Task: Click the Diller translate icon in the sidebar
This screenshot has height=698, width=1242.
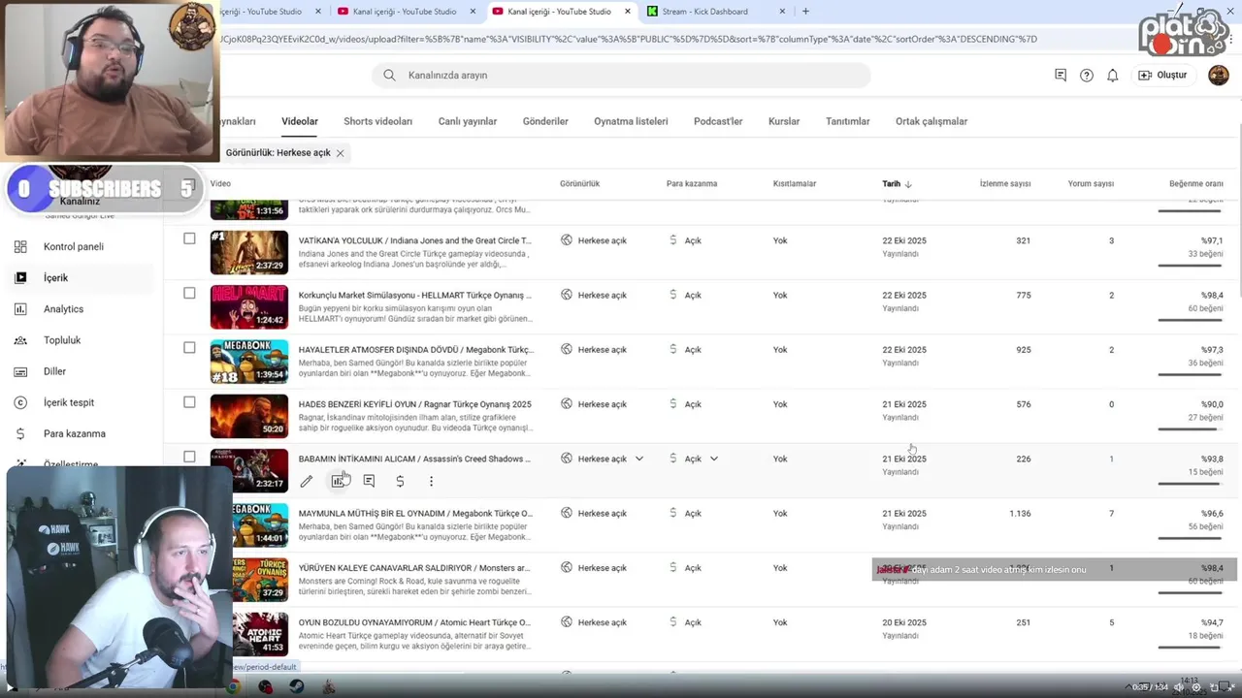Action: pyautogui.click(x=20, y=371)
